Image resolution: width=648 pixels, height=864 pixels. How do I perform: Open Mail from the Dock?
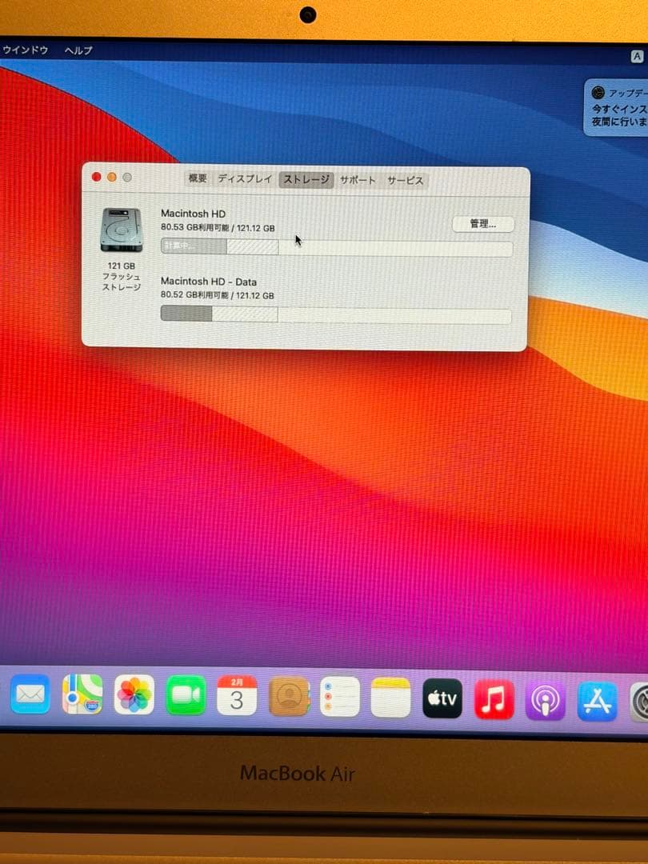30,694
